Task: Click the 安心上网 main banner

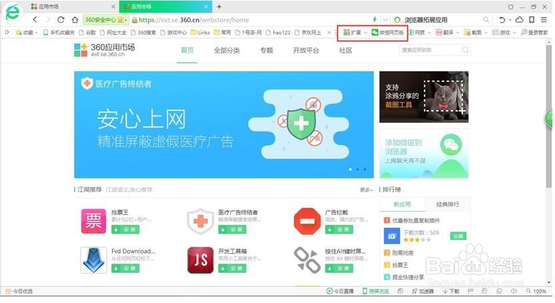Action: (224, 125)
